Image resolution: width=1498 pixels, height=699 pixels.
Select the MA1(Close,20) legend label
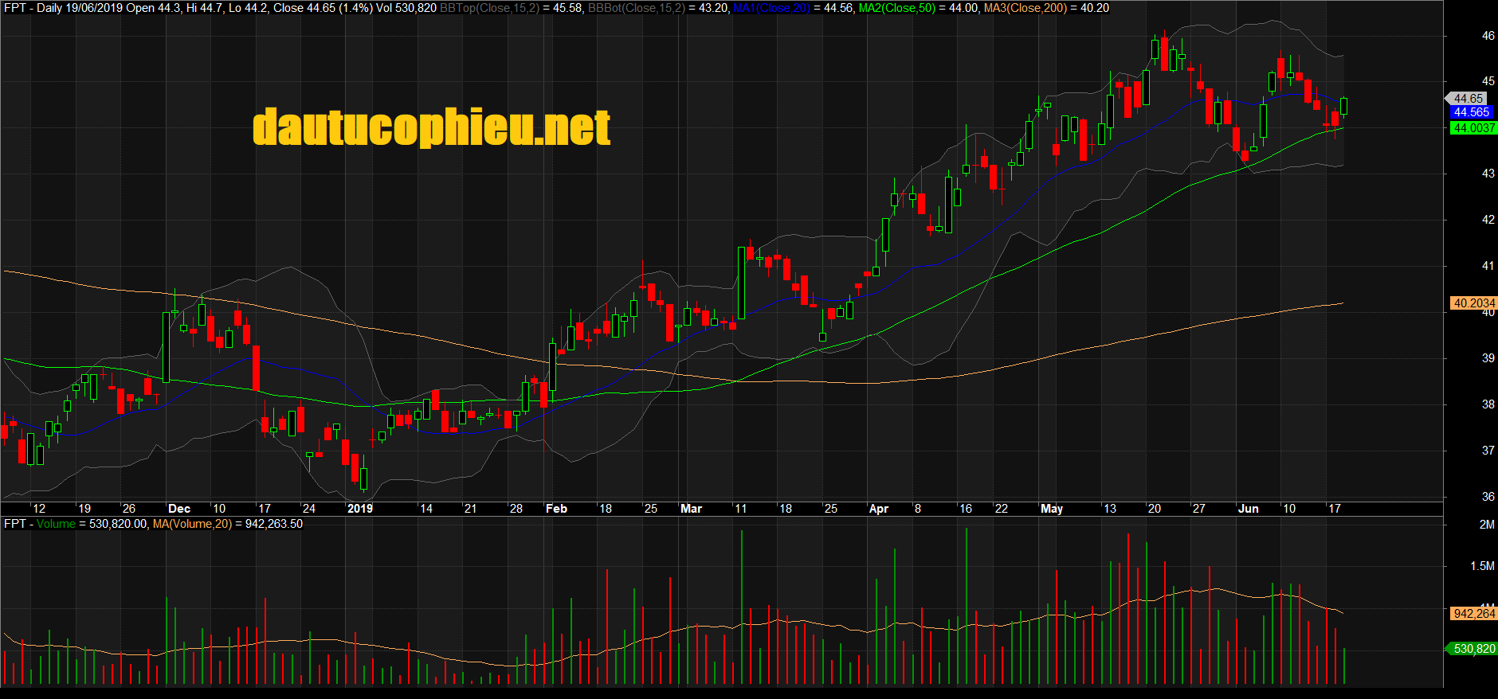[771, 8]
